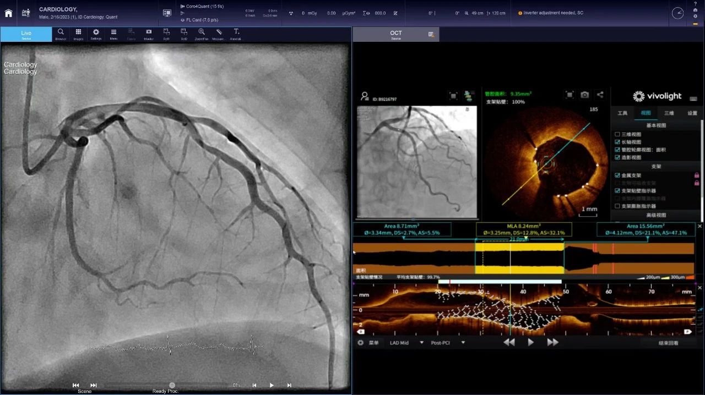Uncheck the 长轴视图 checkbox
Image resolution: width=705 pixels, height=395 pixels.
coord(617,142)
